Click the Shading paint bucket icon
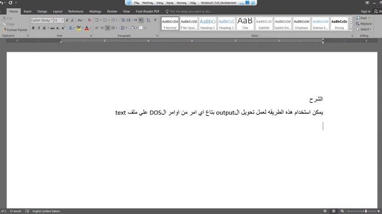This screenshot has width=382, height=214. coord(133,28)
